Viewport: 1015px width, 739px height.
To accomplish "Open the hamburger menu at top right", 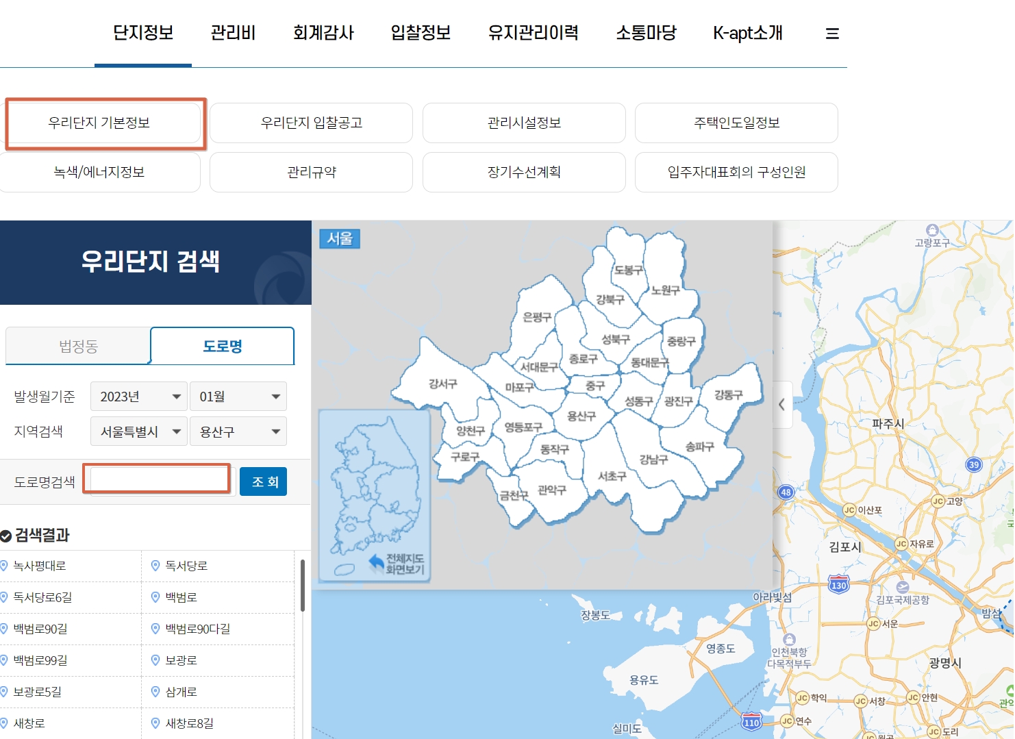I will pos(832,33).
